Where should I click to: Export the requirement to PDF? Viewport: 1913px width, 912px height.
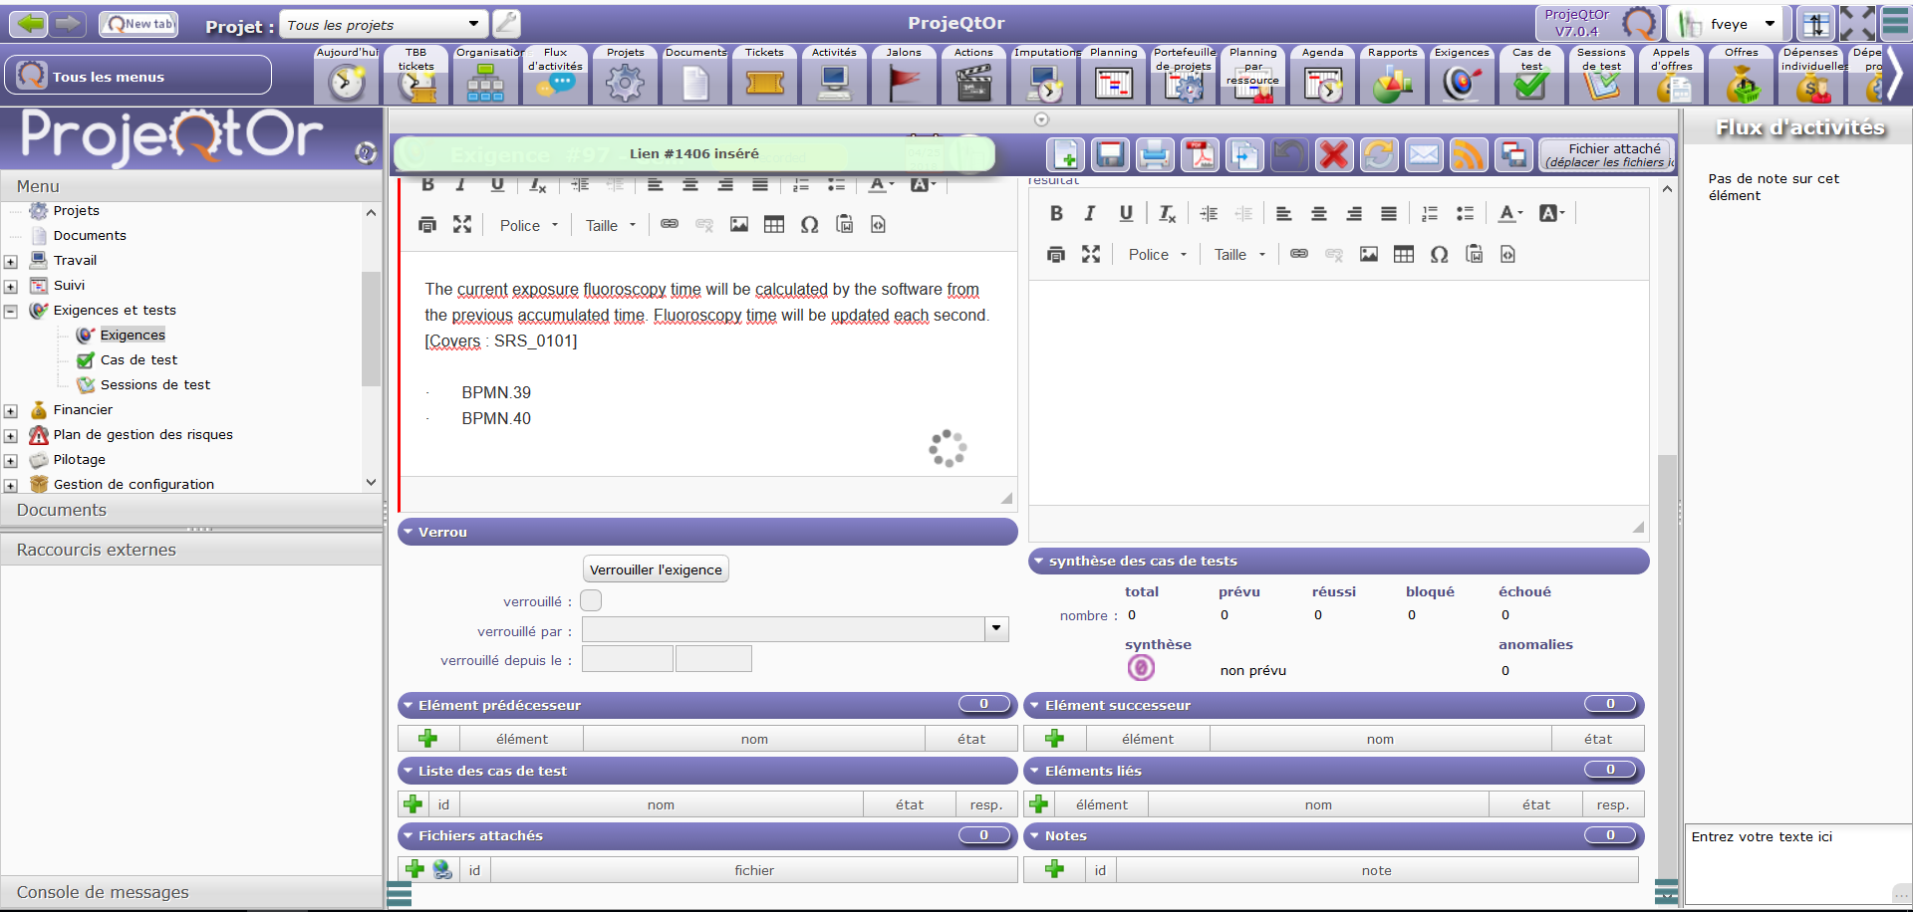tap(1200, 155)
